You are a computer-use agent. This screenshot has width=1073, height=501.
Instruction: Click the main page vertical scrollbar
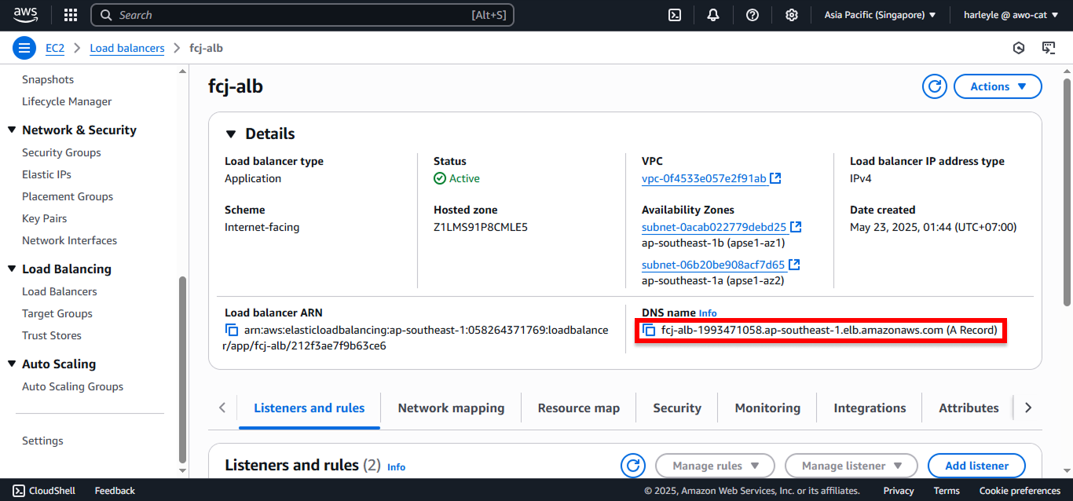coord(1067,192)
